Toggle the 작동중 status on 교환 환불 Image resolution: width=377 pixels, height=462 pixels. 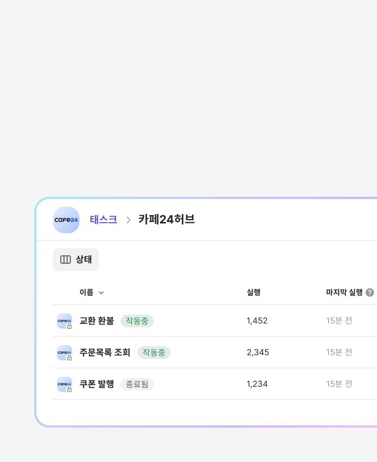tap(137, 321)
